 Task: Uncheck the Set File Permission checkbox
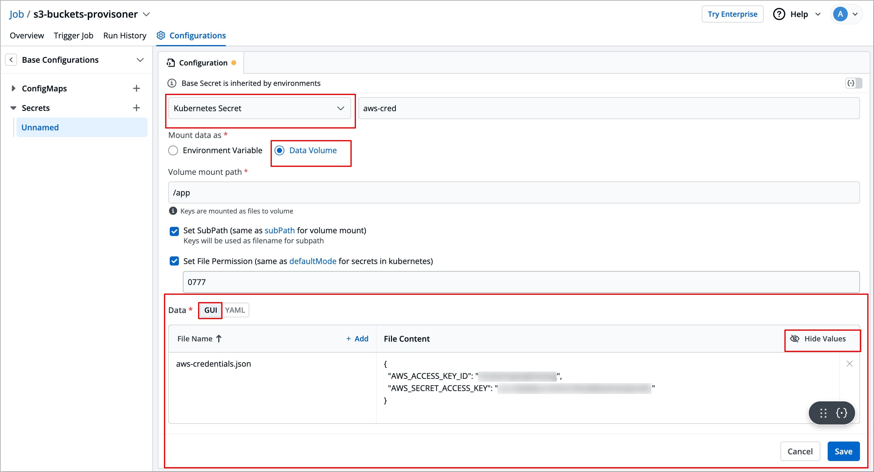[174, 261]
